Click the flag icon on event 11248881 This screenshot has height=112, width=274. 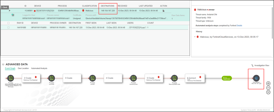click(x=10, y=10)
